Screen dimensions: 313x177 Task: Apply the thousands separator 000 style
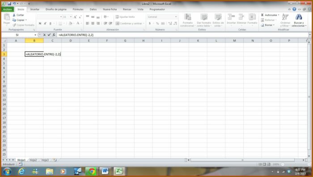coord(163,23)
